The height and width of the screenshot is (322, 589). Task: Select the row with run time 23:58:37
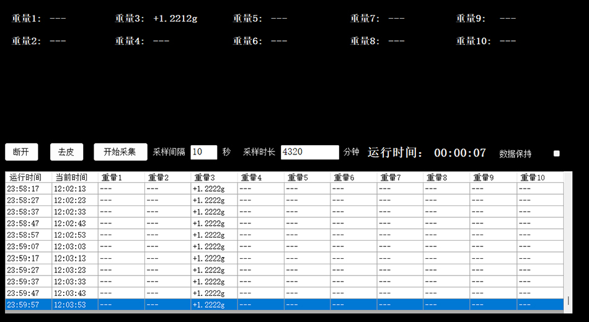(285, 212)
